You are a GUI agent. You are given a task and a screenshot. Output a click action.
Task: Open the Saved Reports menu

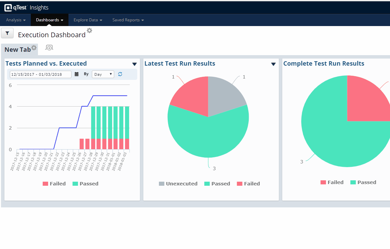pyautogui.click(x=128, y=20)
